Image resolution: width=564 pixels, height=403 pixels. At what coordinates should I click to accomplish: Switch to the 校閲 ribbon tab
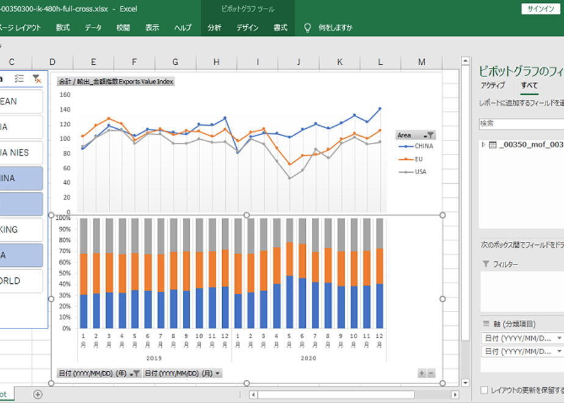(x=123, y=27)
